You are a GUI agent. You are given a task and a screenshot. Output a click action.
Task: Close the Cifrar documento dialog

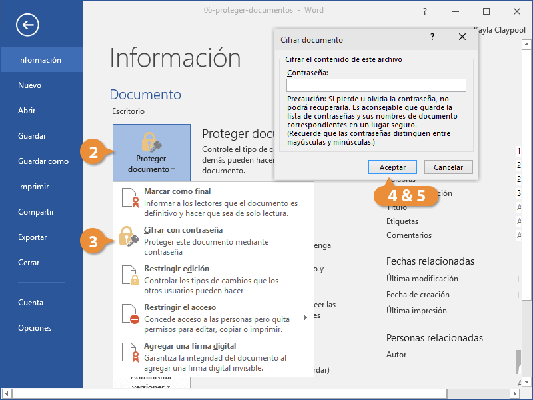click(462, 37)
